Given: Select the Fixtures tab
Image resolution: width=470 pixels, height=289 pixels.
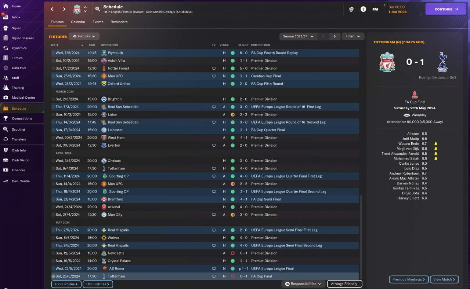Looking at the screenshot, I should click(57, 22).
